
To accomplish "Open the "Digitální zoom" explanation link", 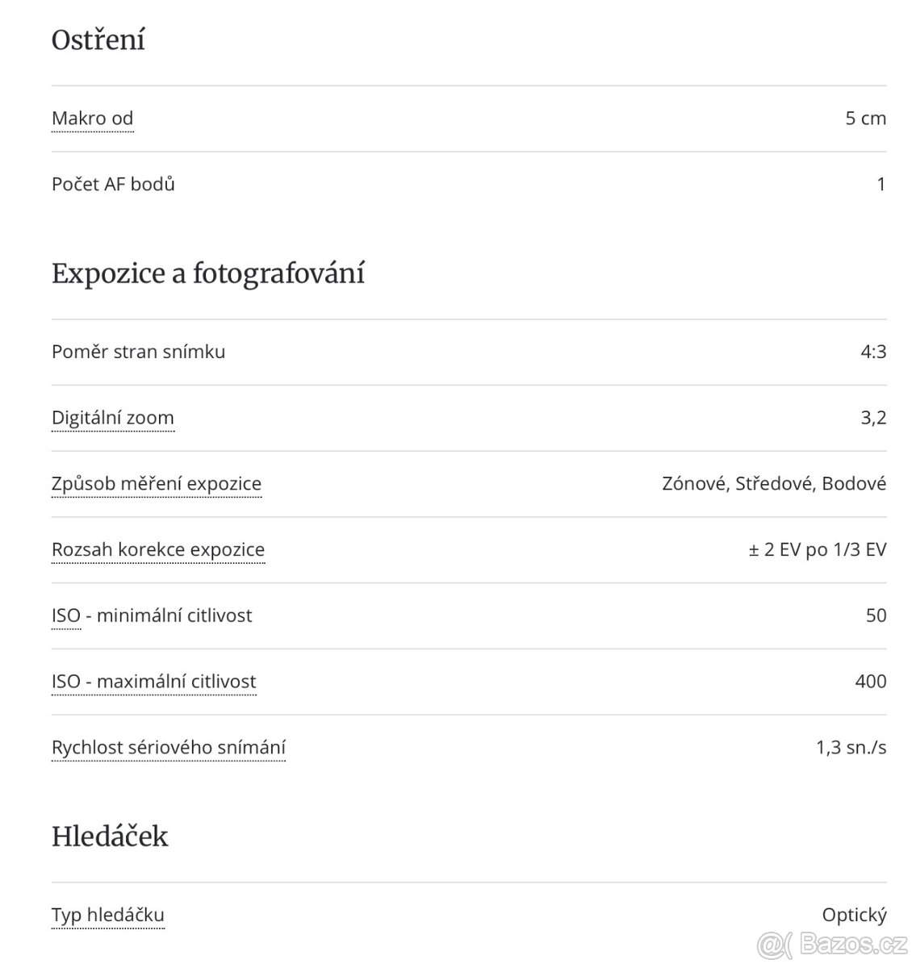I will (112, 418).
